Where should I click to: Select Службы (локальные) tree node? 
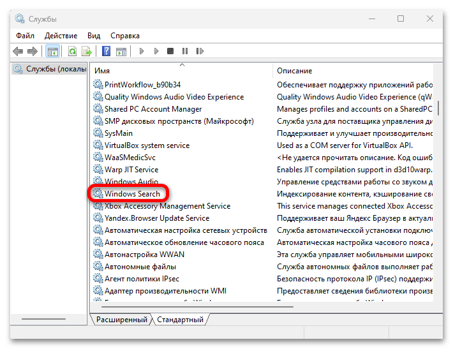pyautogui.click(x=49, y=69)
